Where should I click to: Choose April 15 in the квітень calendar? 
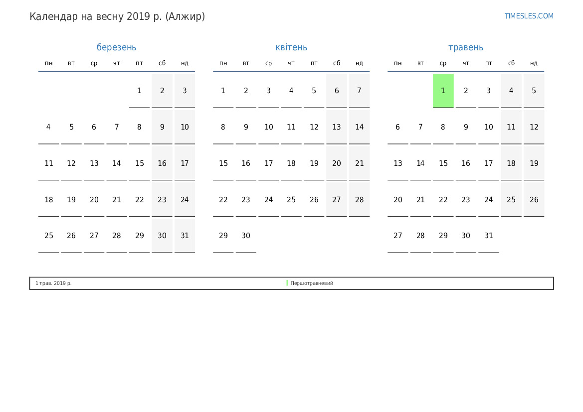223,163
